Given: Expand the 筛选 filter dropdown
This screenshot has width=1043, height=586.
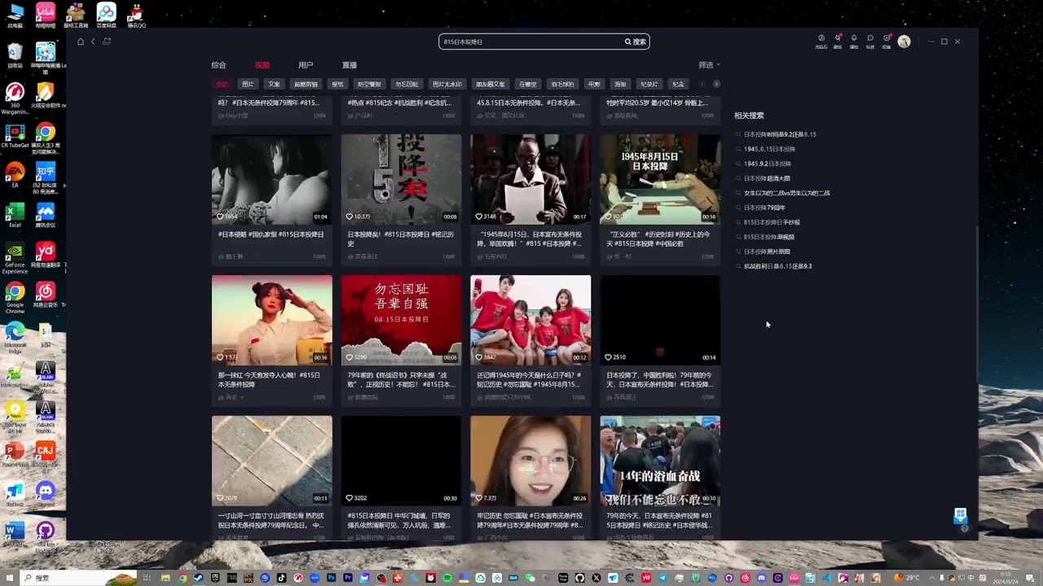Looking at the screenshot, I should point(709,65).
